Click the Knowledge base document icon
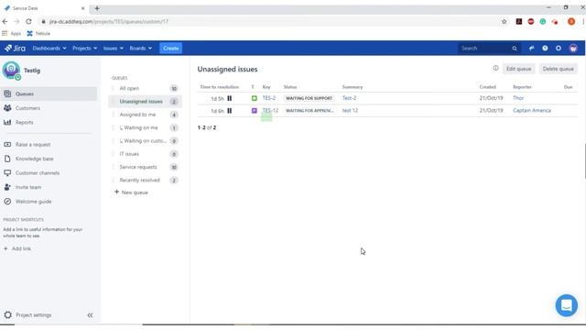Image resolution: width=586 pixels, height=330 pixels. 7,159
